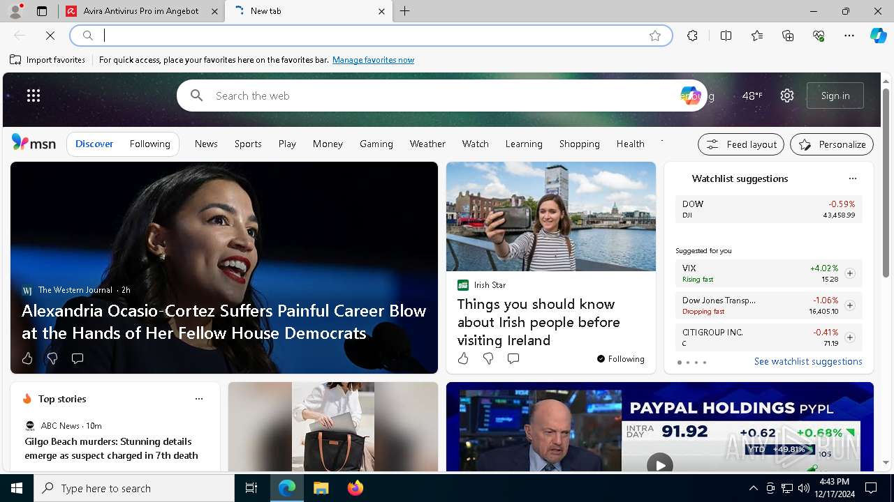Image resolution: width=894 pixels, height=502 pixels.
Task: Toggle Following for Irish Star
Action: click(x=620, y=359)
